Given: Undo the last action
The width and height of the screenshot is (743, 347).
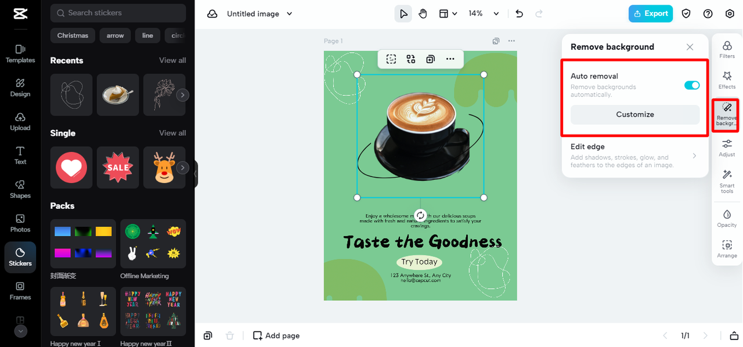Looking at the screenshot, I should [519, 14].
